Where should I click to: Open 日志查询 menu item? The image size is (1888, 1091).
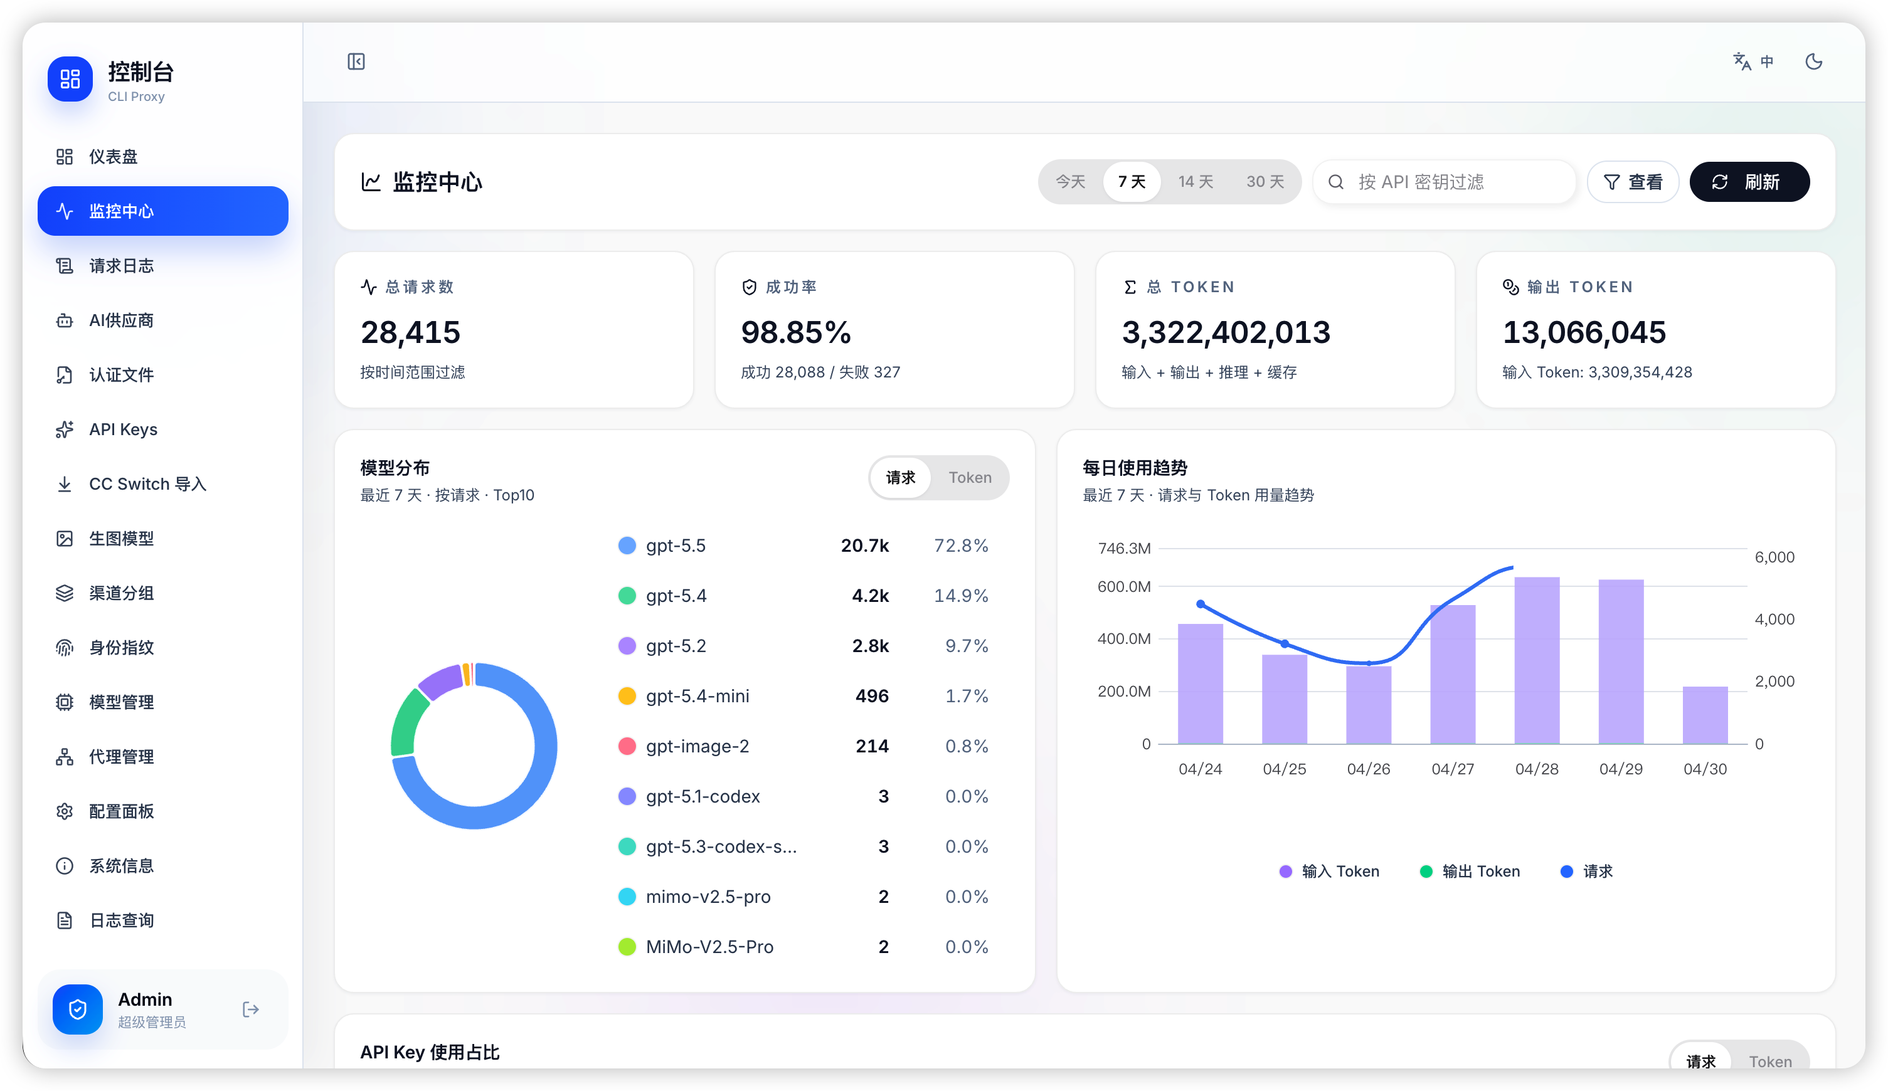162,920
